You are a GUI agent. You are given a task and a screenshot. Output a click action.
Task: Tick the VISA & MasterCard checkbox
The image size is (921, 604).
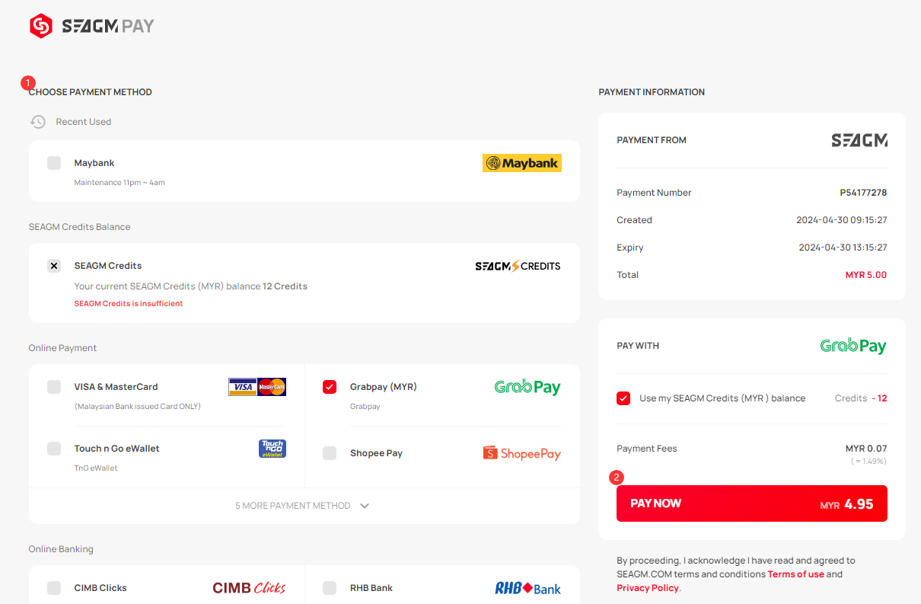click(x=54, y=387)
